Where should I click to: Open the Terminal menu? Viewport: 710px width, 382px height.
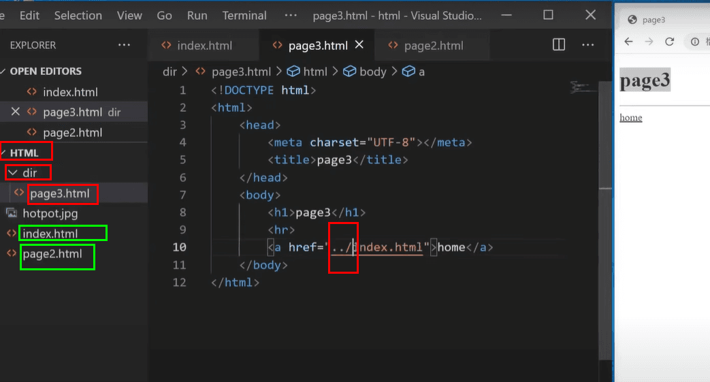point(244,15)
